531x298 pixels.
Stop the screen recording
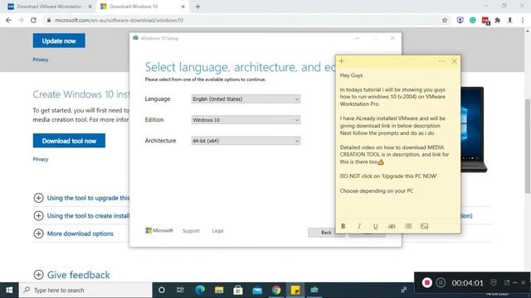[426, 282]
